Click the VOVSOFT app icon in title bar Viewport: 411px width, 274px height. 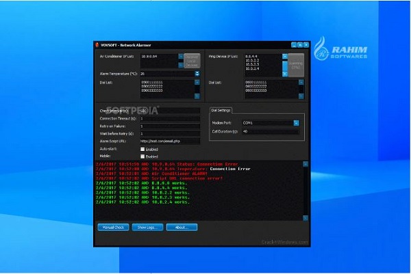coord(97,45)
